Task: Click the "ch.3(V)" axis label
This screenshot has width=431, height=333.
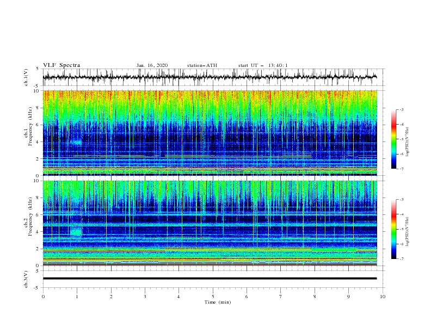Action: pyautogui.click(x=26, y=279)
